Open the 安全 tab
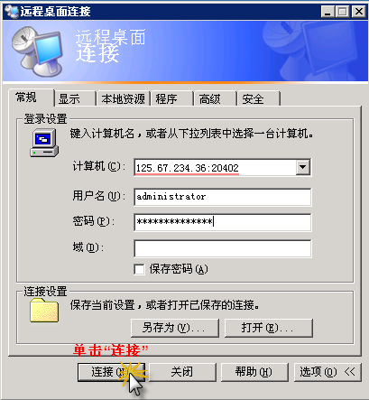This screenshot has height=400, width=369. (x=259, y=98)
